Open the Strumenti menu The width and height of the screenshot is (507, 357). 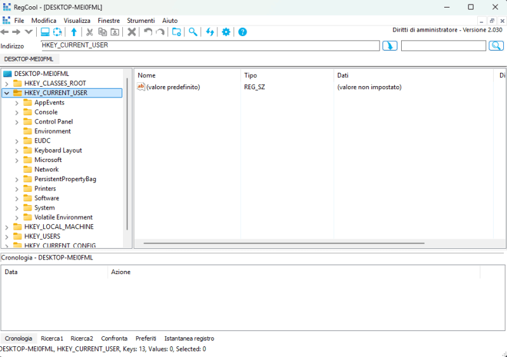(141, 21)
